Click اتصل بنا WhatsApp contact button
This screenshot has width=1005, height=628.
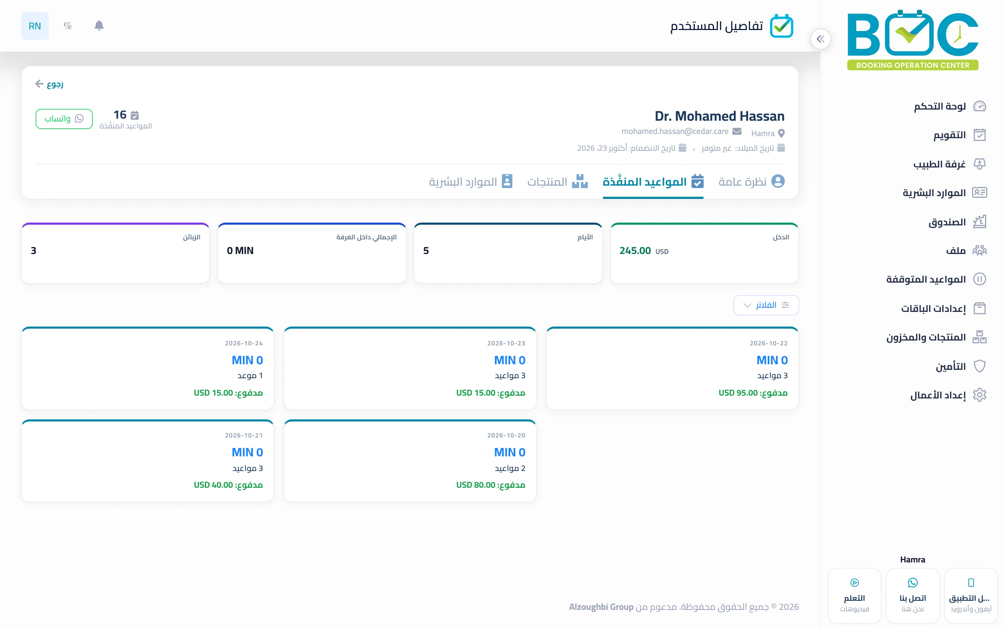(913, 596)
